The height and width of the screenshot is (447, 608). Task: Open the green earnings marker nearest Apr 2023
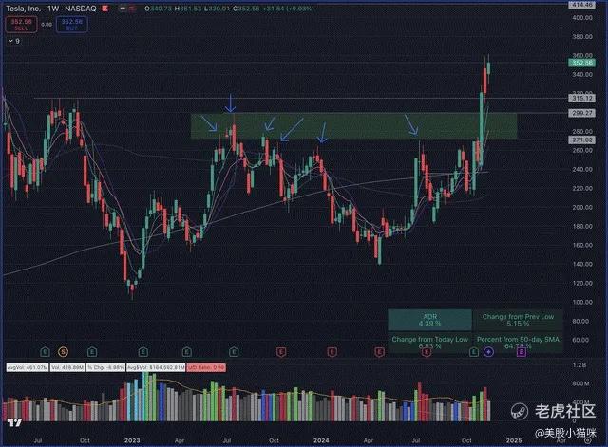click(x=187, y=352)
